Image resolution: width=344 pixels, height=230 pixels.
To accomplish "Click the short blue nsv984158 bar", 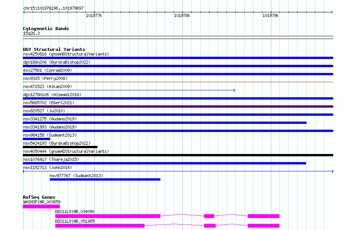I will point(36,139).
